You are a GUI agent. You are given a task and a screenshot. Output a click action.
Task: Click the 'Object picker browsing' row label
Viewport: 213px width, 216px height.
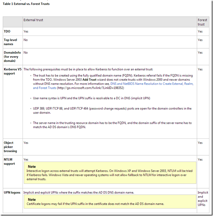click(10, 147)
